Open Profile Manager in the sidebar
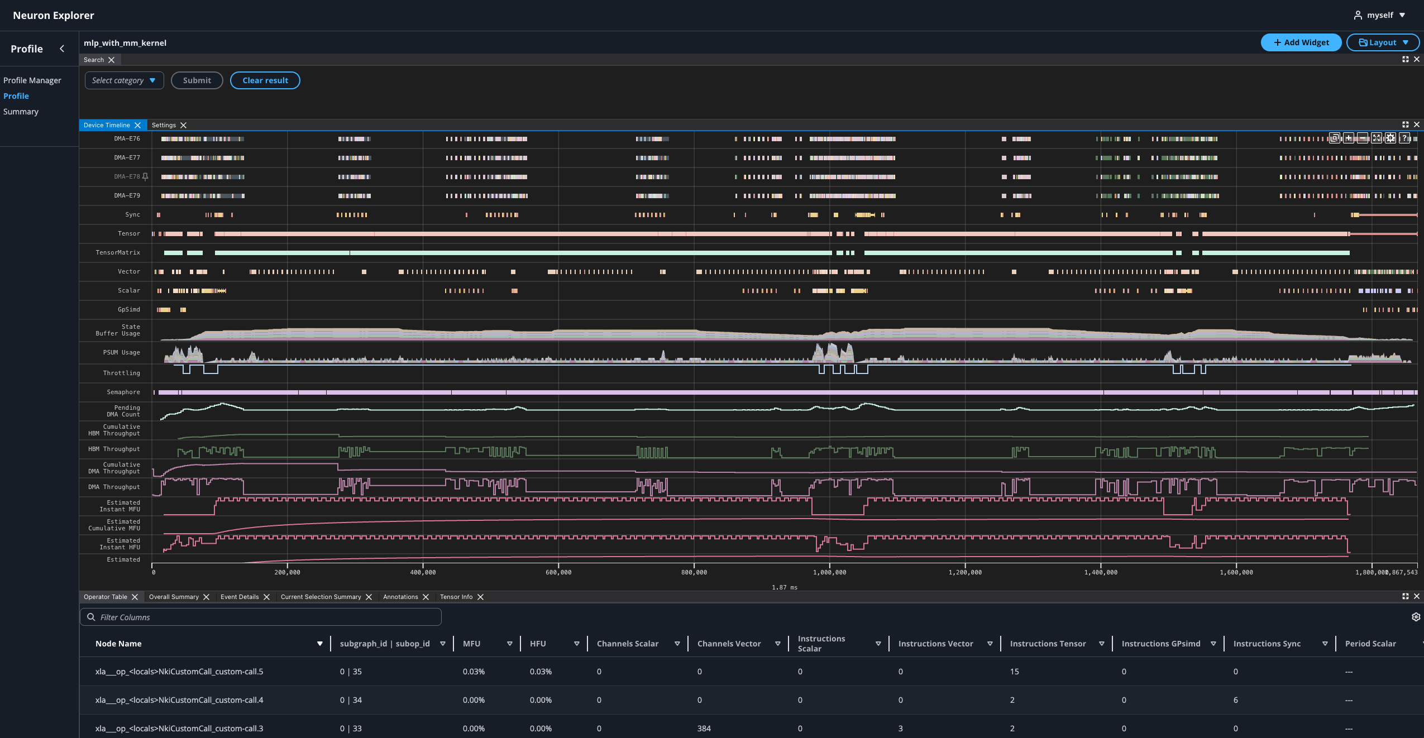Screen dimensions: 1424x738 (x=32, y=80)
